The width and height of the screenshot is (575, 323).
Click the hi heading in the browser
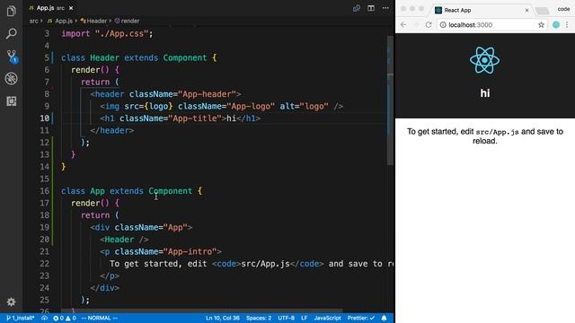485,93
